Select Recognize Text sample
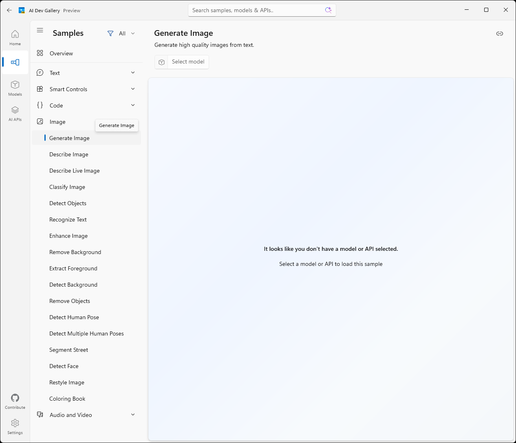 pos(86,219)
